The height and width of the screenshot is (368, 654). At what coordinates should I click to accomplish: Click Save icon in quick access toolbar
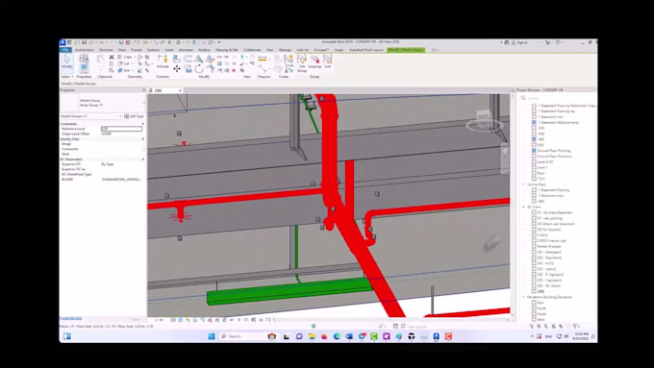(85, 42)
